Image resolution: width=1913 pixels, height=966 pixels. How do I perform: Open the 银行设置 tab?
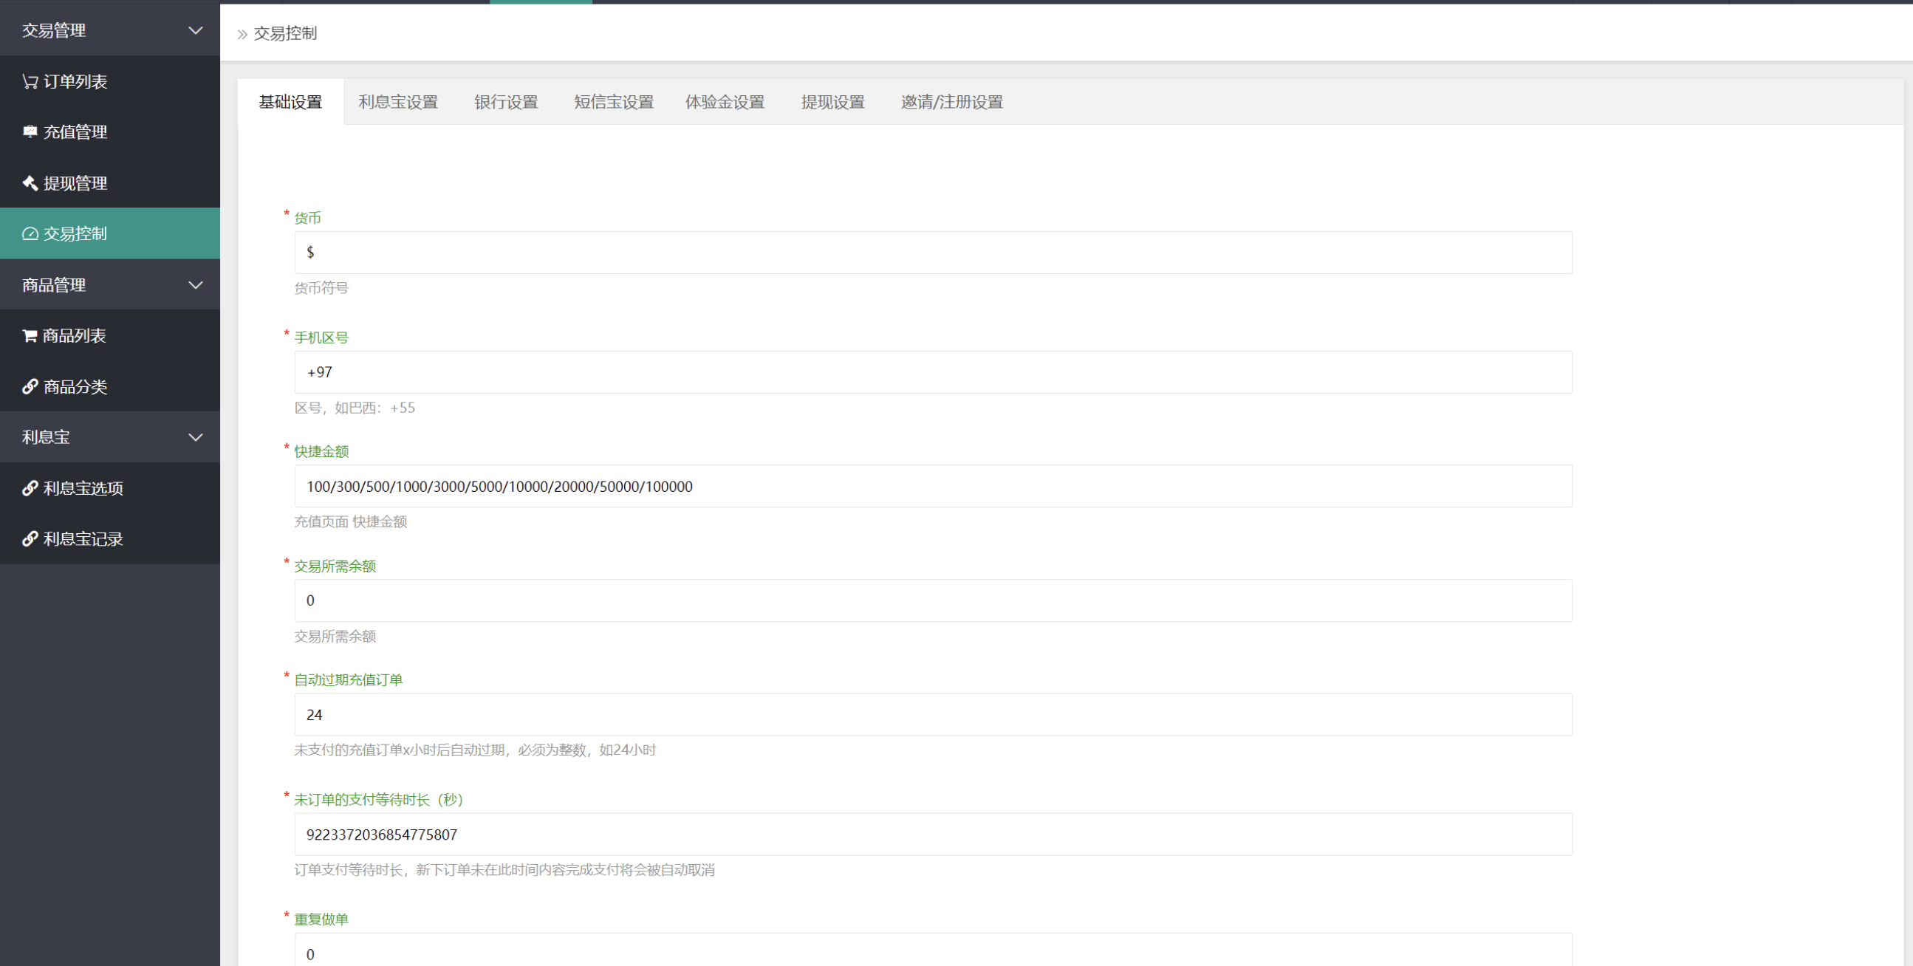click(506, 102)
